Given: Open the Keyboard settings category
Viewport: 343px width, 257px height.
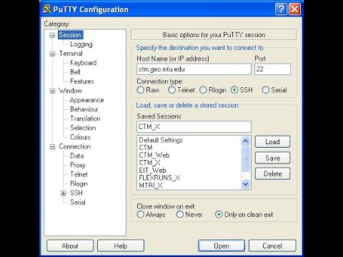Looking at the screenshot, I should pyautogui.click(x=83, y=63).
